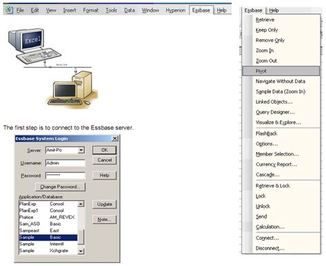Click the application list scrollbar thumb
The width and height of the screenshot is (326, 266).
tap(81, 237)
